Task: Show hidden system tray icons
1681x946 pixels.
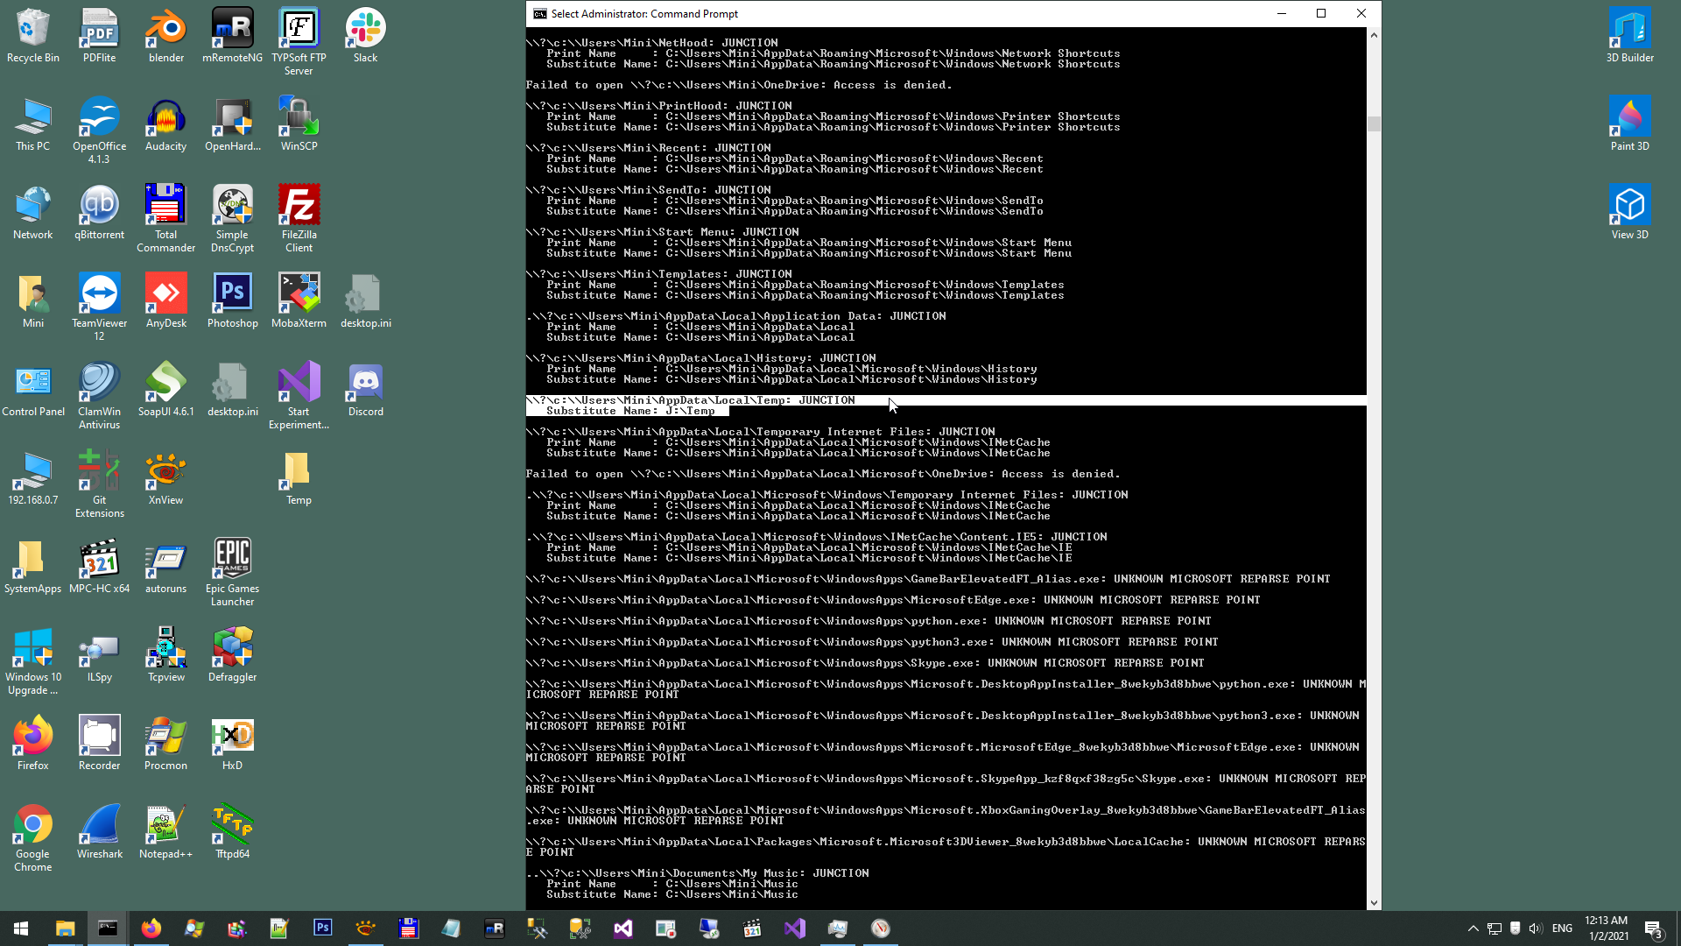Action: tap(1473, 928)
